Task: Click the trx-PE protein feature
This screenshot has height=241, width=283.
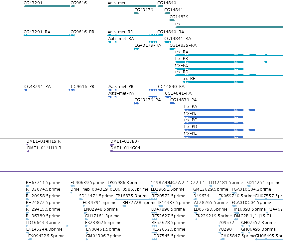Action: [214, 137]
